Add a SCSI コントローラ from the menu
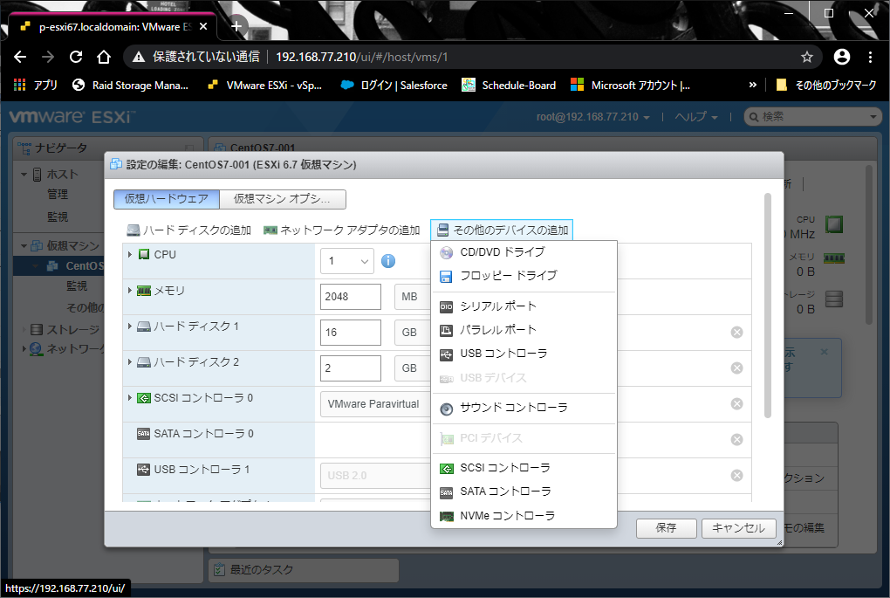Image resolution: width=890 pixels, height=598 pixels. point(524,468)
